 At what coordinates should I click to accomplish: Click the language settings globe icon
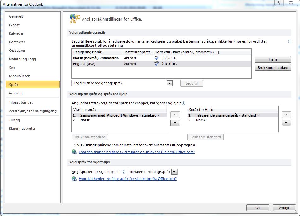(75, 19)
